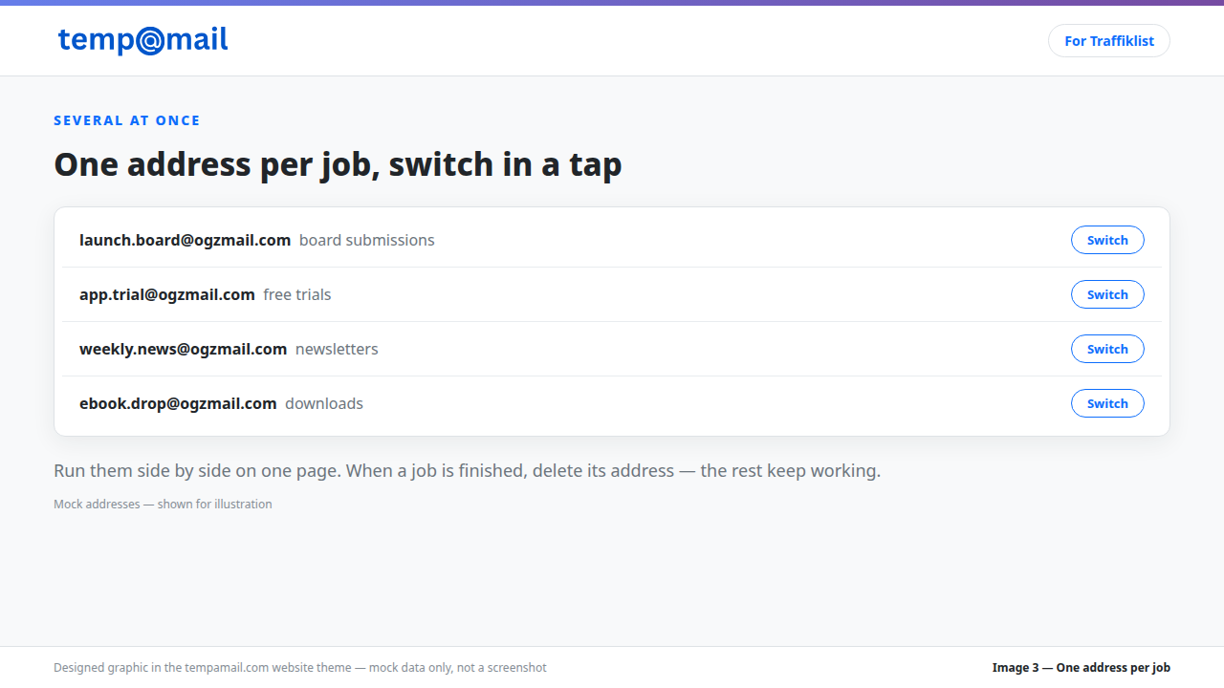Select the launch.board@ogzmail.com email text
The image size is (1224, 688).
point(185,240)
